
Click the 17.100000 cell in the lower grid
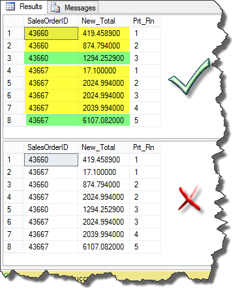pos(104,172)
